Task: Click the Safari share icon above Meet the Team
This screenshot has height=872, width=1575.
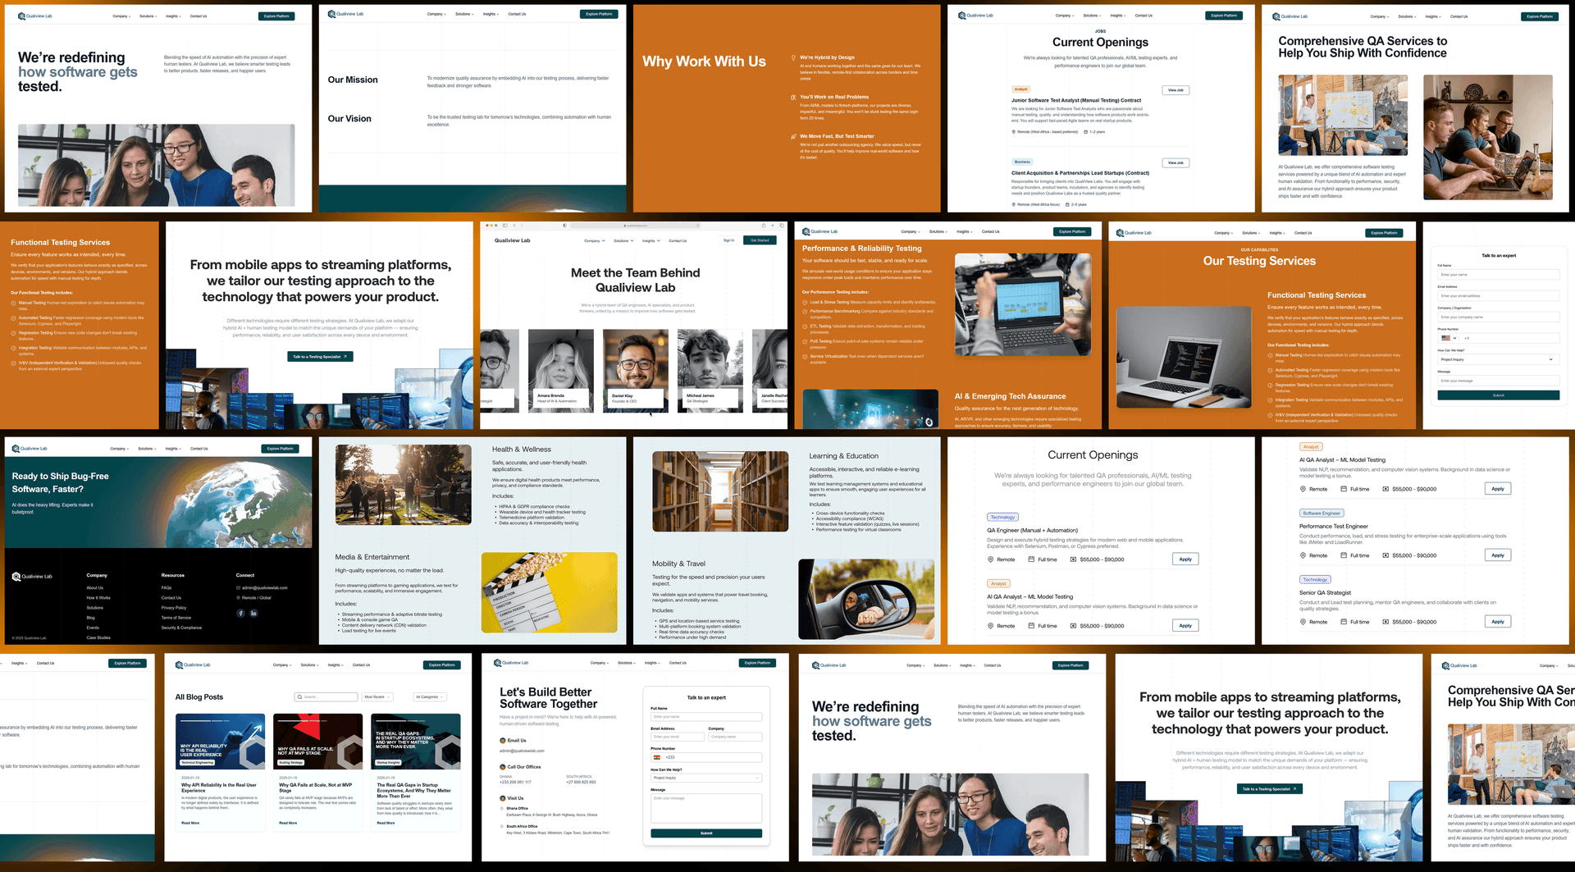Action: click(764, 225)
